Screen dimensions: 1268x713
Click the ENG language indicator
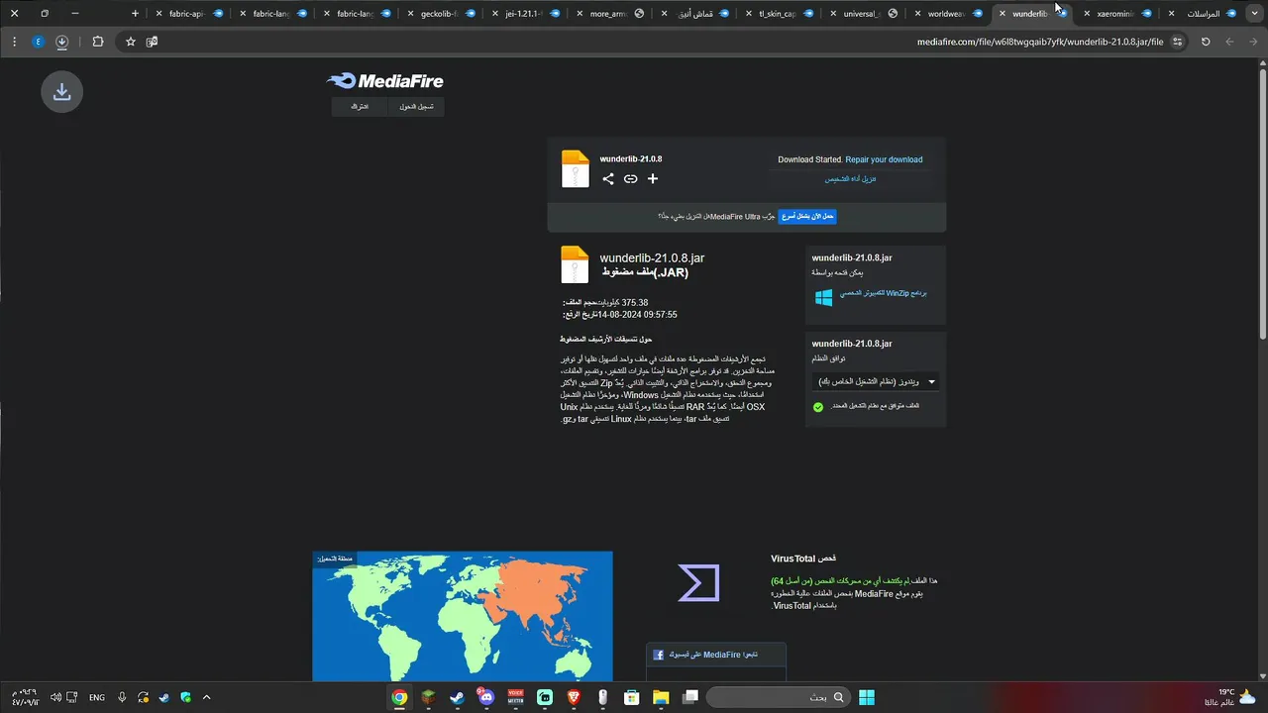click(x=96, y=697)
